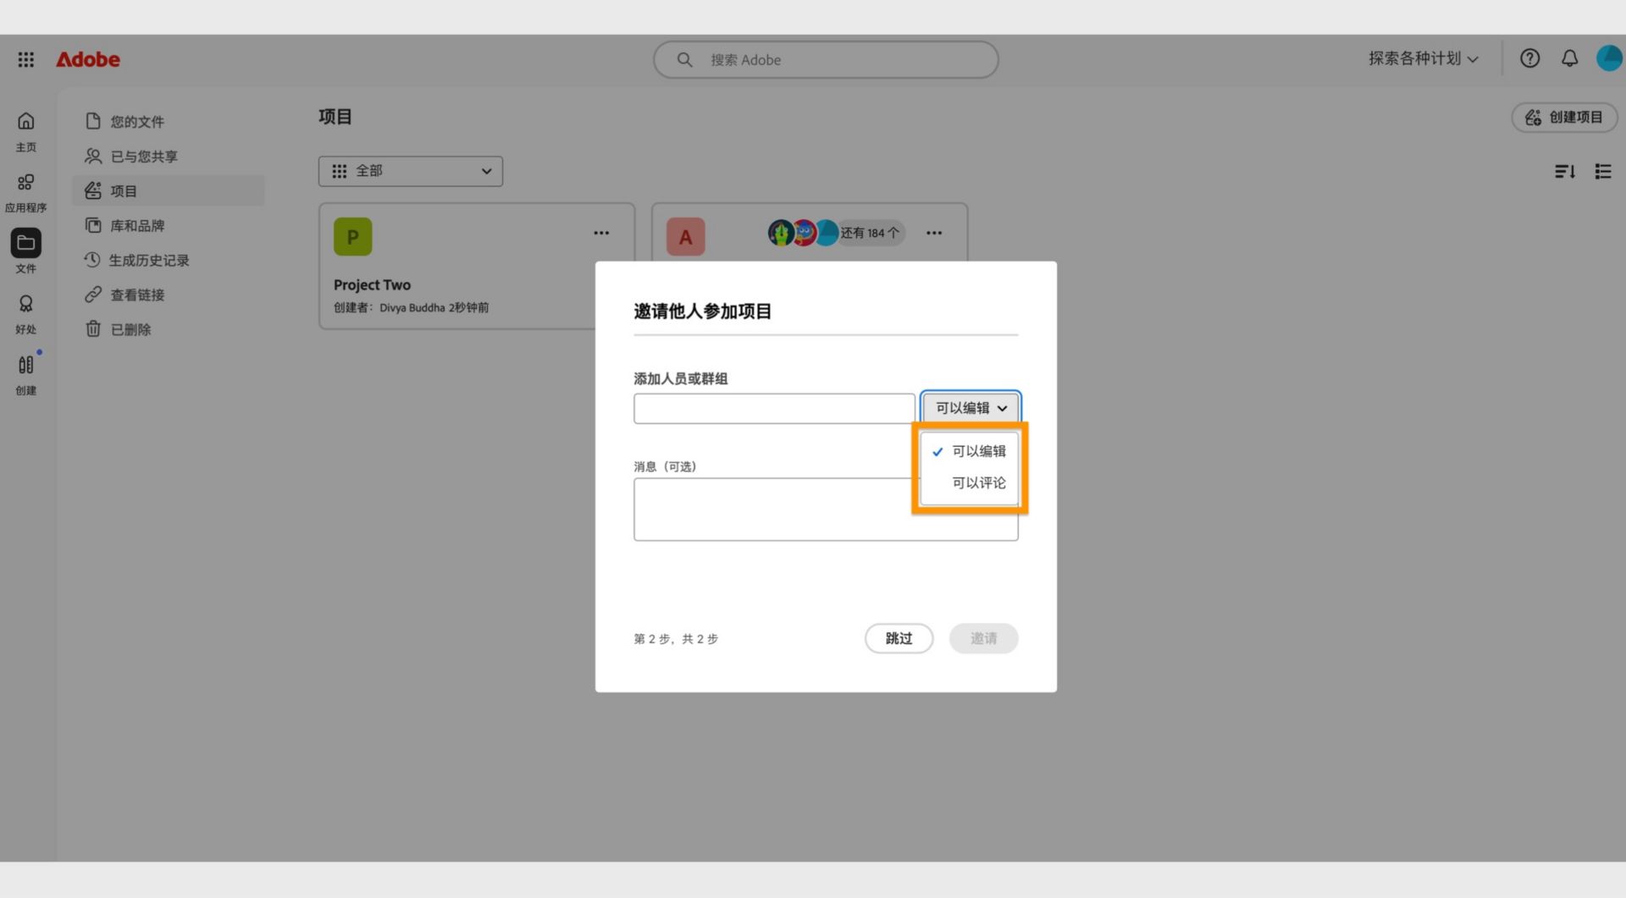This screenshot has width=1626, height=898.
Task: Open Project Two more options menu
Action: tap(601, 233)
